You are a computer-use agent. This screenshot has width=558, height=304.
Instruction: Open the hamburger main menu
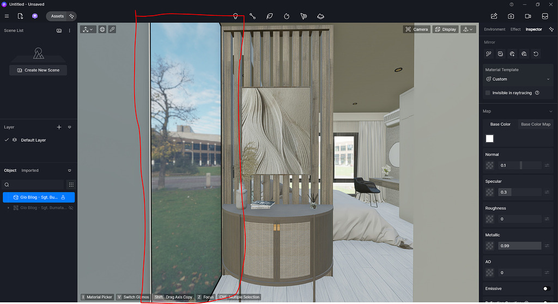pyautogui.click(x=7, y=16)
